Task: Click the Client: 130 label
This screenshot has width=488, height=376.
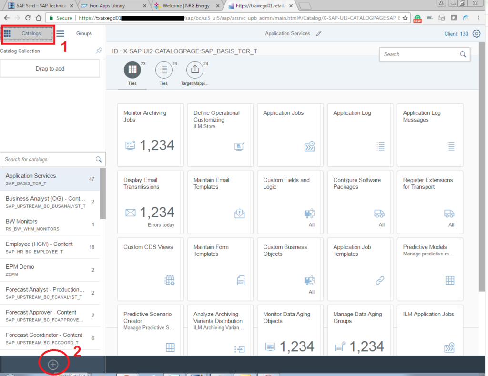Action: 456,34
